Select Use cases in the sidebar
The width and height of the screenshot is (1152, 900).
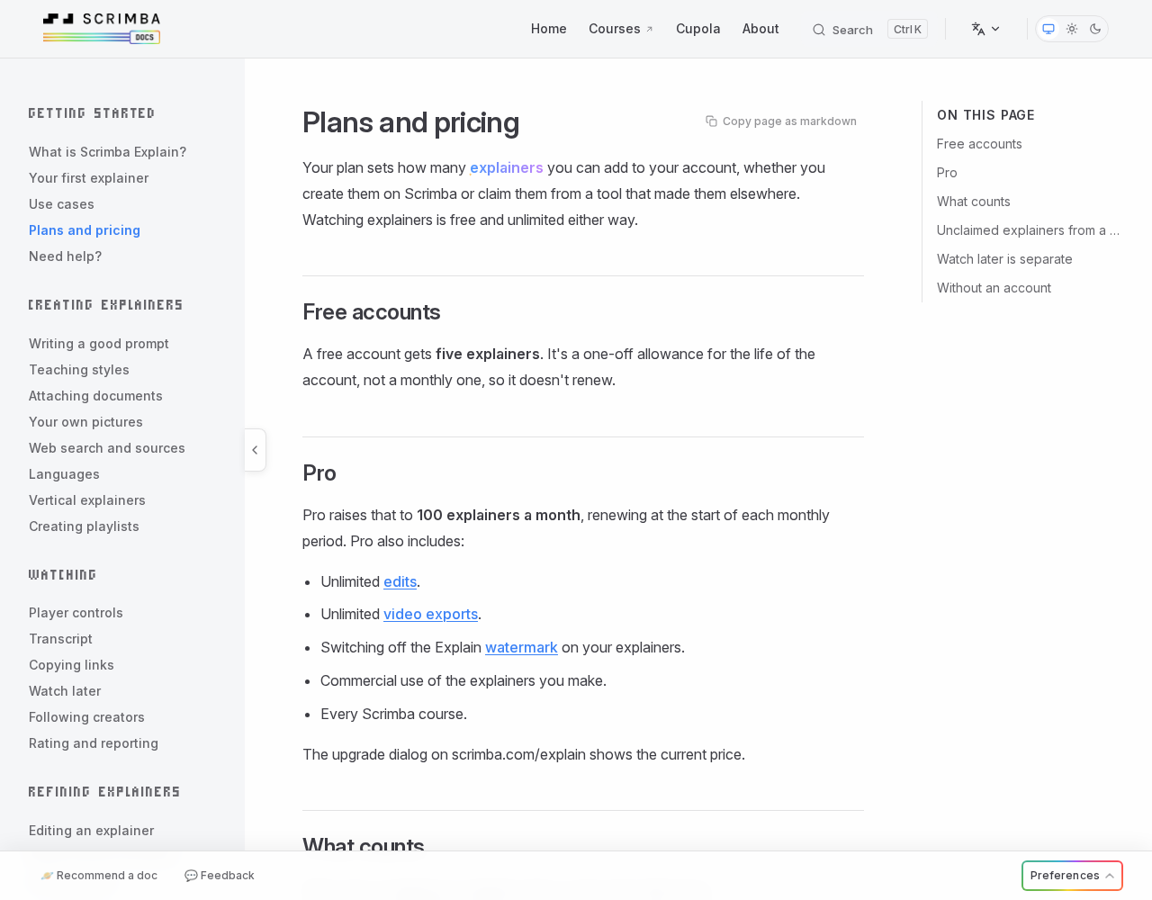(61, 204)
